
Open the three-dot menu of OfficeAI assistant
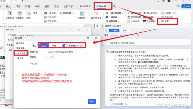[x=190, y=30]
